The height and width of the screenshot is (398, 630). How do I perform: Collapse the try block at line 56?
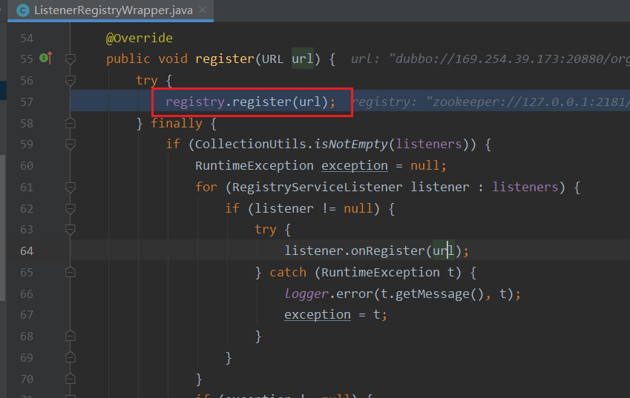[x=70, y=80]
